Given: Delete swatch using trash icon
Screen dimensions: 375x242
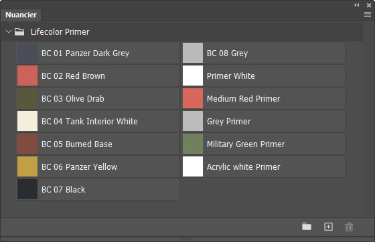Looking at the screenshot, I should coord(349,227).
